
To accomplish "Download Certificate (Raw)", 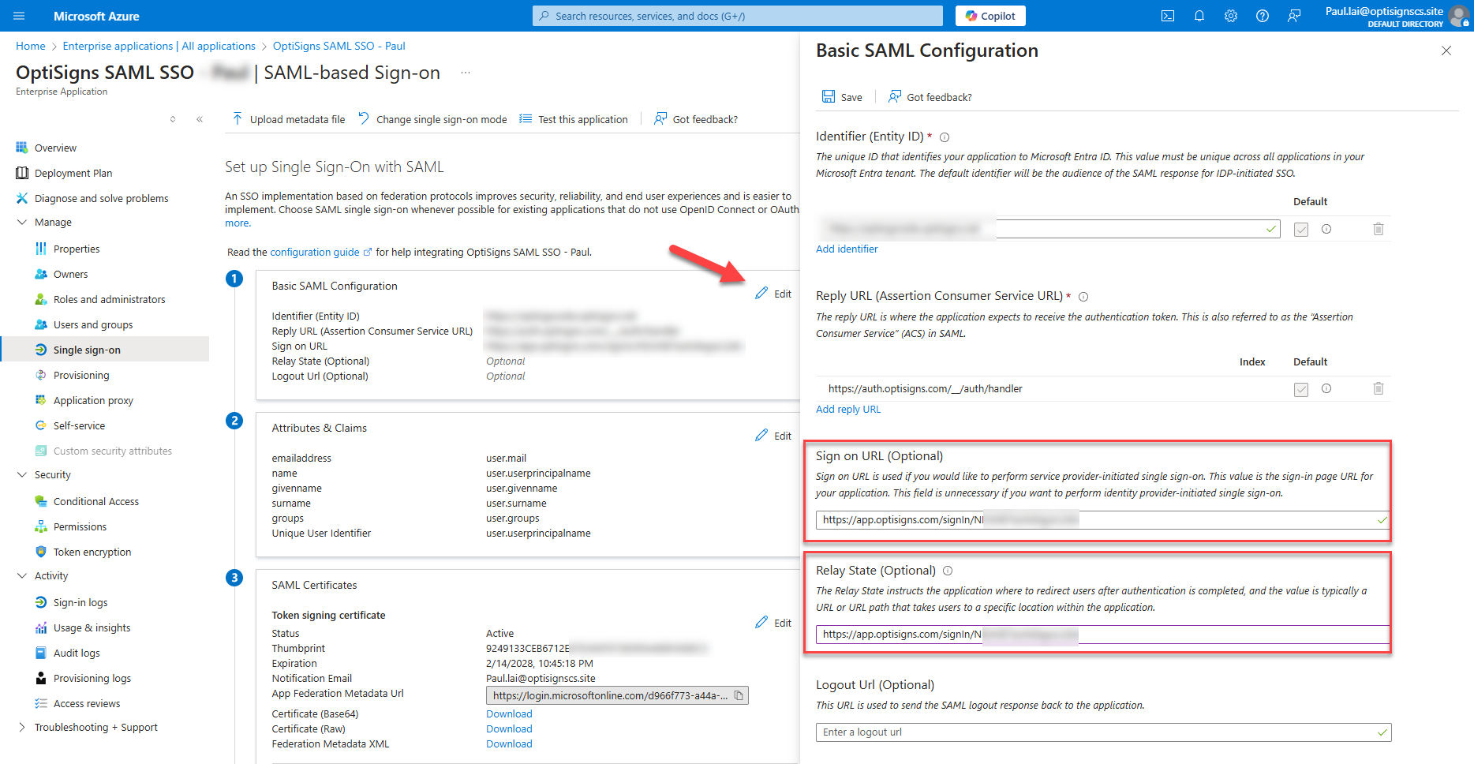I will point(509,728).
